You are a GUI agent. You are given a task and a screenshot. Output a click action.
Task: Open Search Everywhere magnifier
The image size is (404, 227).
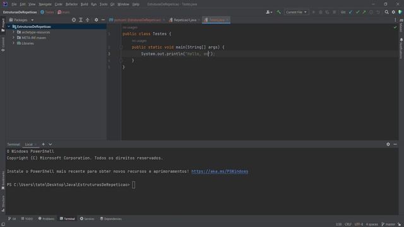[386, 12]
